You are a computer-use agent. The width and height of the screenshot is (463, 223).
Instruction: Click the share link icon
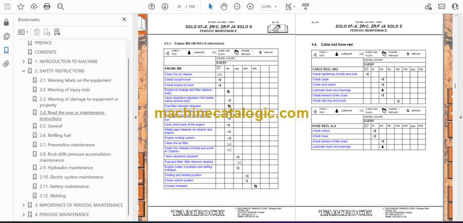429,7
